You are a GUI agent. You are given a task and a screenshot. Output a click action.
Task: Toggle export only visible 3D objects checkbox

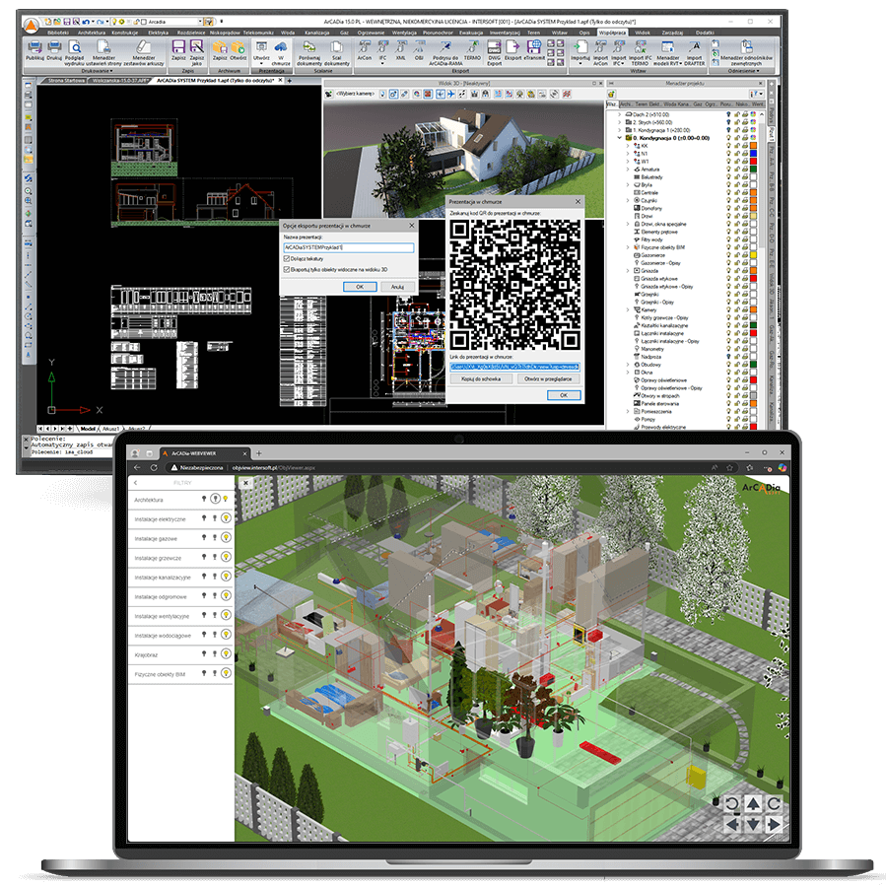click(287, 269)
